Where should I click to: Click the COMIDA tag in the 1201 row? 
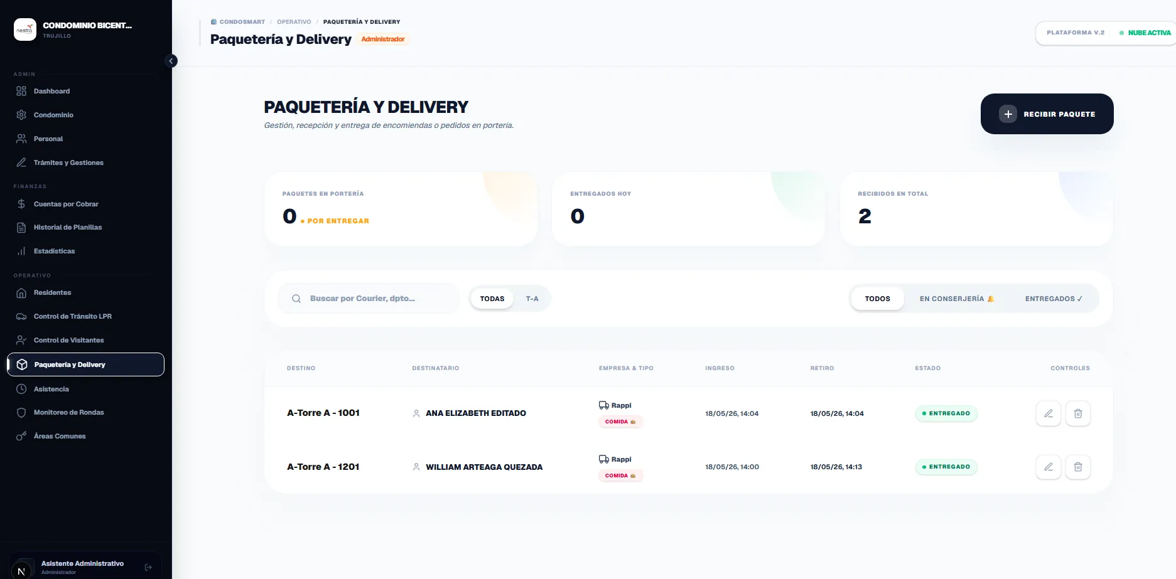620,475
